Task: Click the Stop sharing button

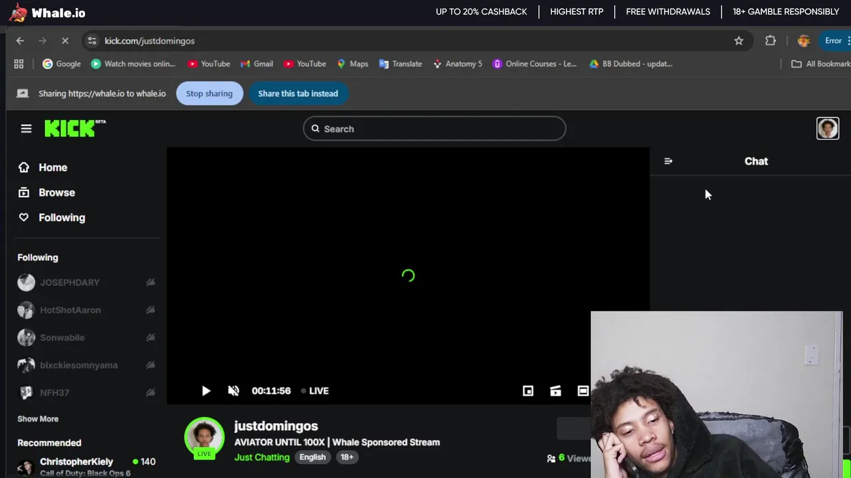Action: [209, 94]
